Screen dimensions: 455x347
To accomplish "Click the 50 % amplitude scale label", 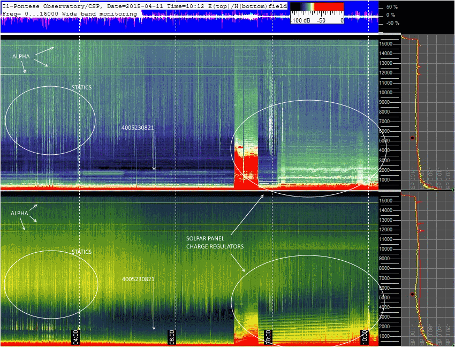I will coord(392,6).
